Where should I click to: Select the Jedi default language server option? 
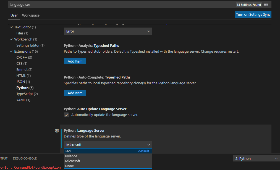tap(68, 151)
